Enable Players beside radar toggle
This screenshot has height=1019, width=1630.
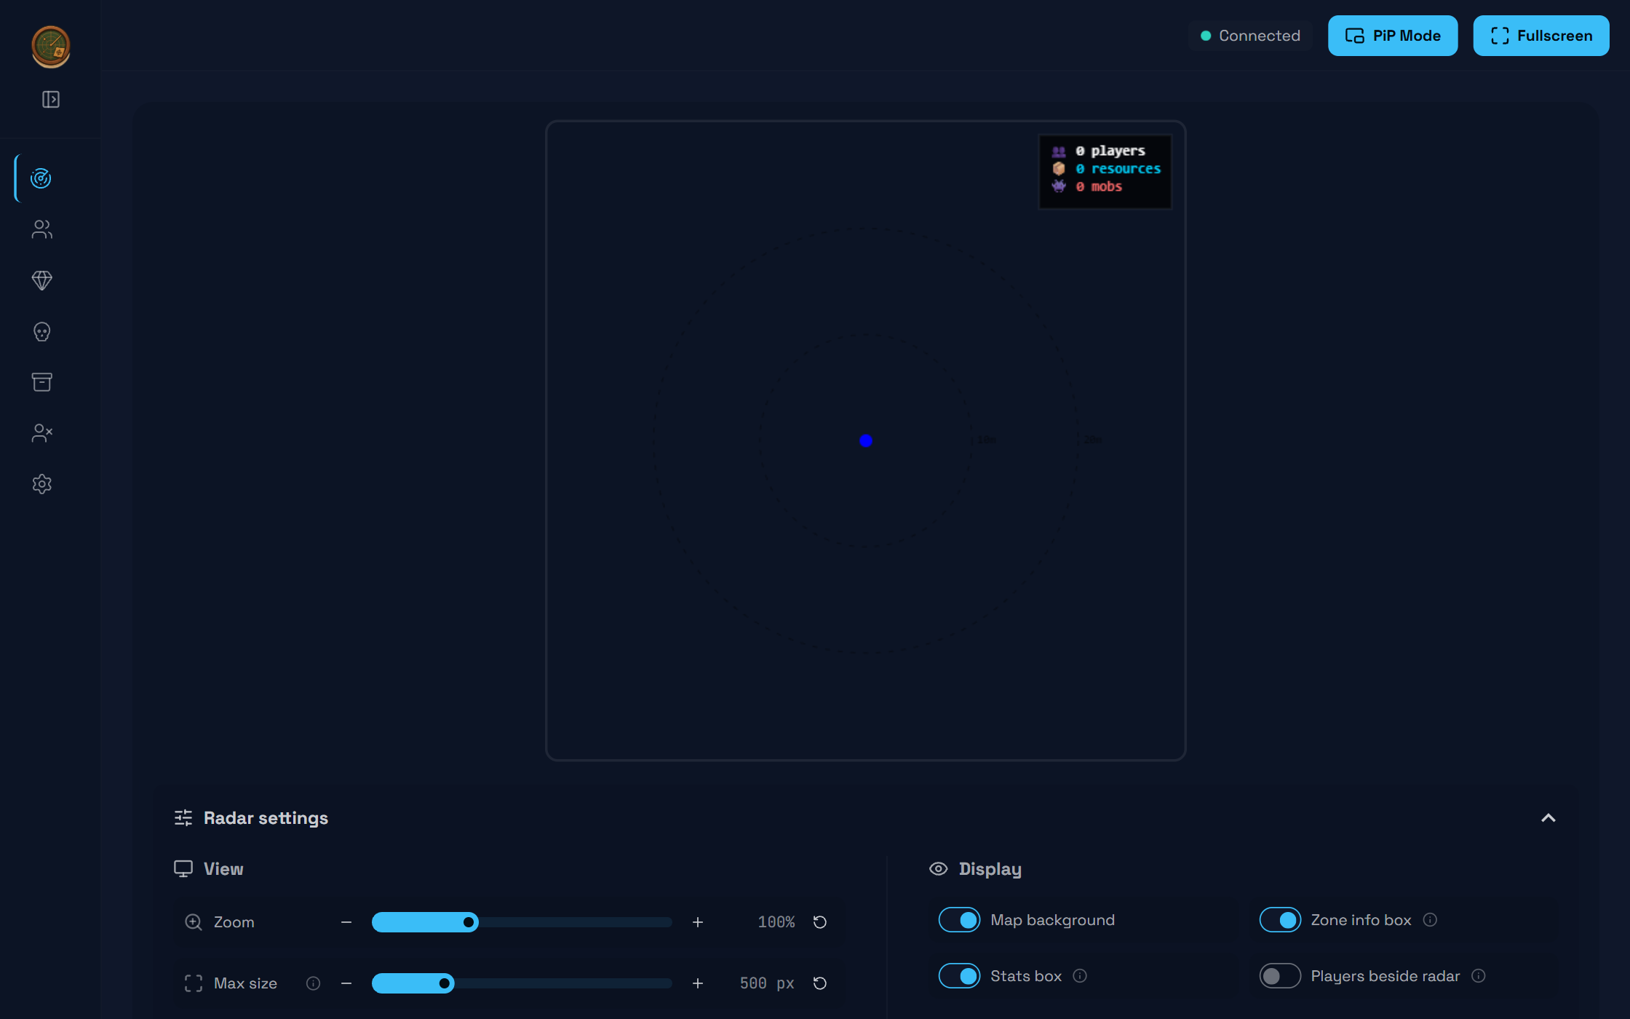(1280, 976)
